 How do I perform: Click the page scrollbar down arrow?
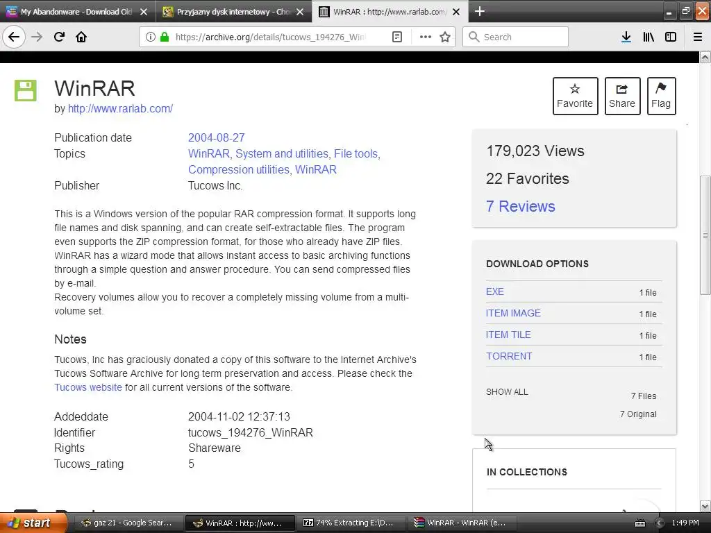[705, 506]
